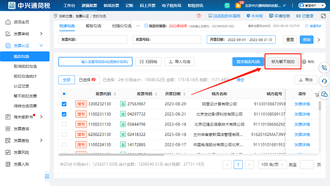This screenshot has width=330, height=186.
Task: Check invoice 05844796 checkbox
Action: click(64, 124)
